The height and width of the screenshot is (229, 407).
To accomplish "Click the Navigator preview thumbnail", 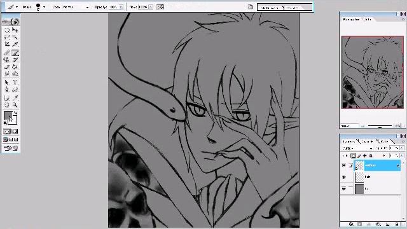I will click(373, 72).
